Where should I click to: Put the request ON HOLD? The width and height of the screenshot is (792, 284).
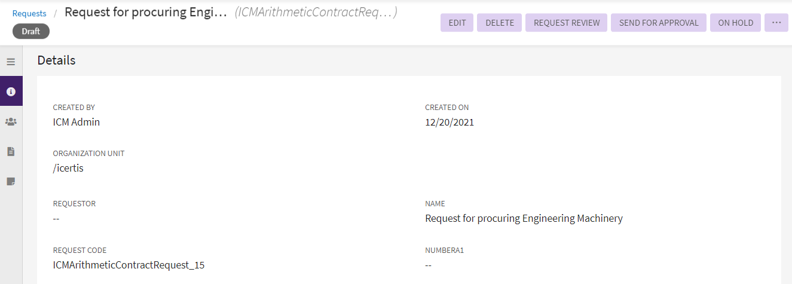point(736,23)
